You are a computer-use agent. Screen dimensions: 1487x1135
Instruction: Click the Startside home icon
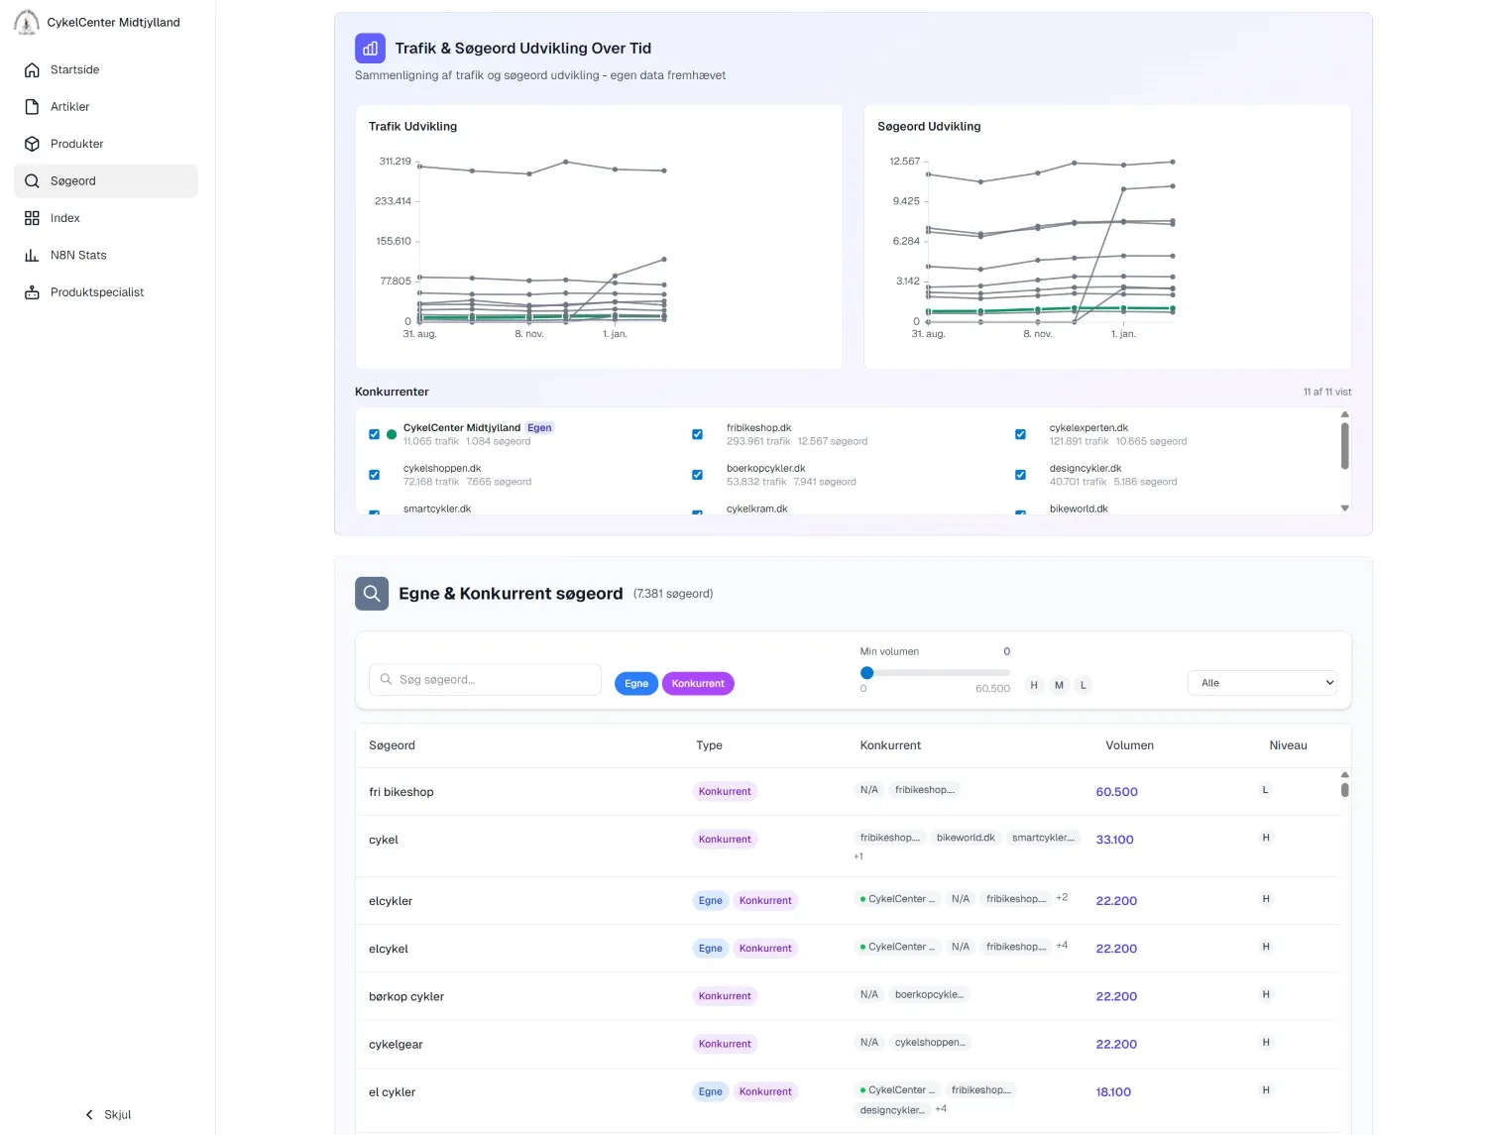[32, 70]
